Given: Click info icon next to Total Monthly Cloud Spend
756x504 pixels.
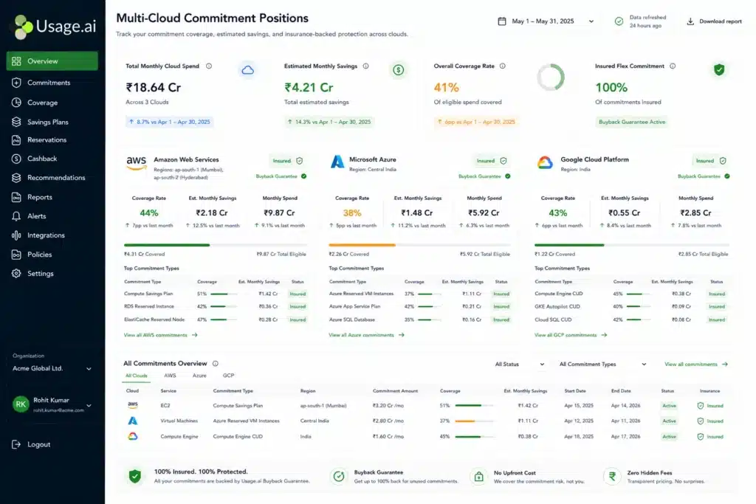Looking at the screenshot, I should tap(209, 66).
